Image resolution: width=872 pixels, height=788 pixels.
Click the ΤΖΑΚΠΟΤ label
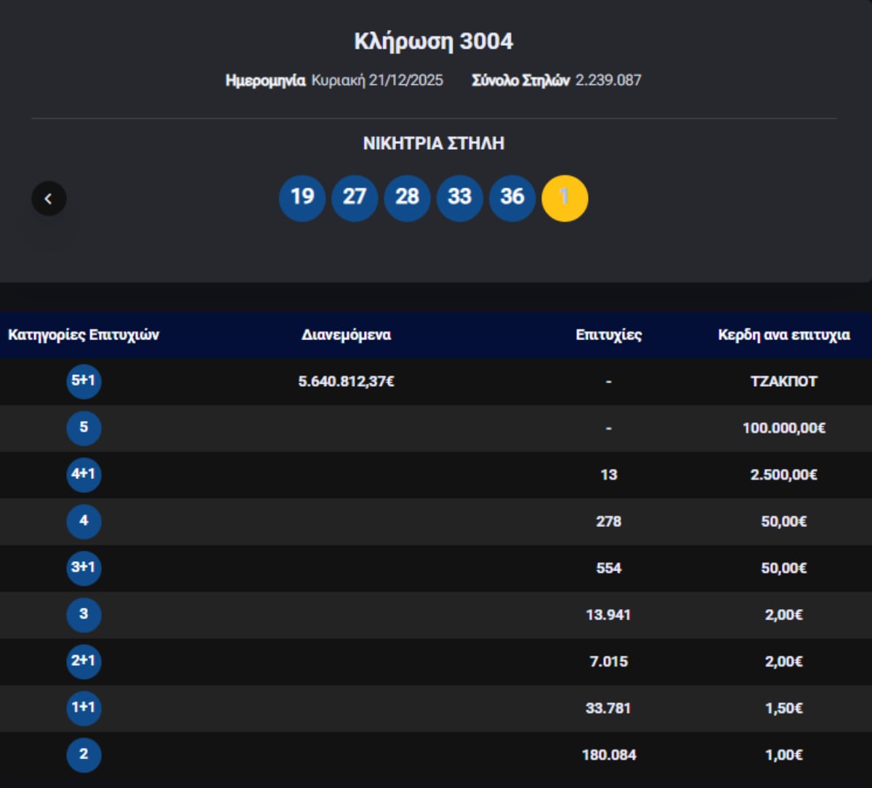pyautogui.click(x=783, y=382)
